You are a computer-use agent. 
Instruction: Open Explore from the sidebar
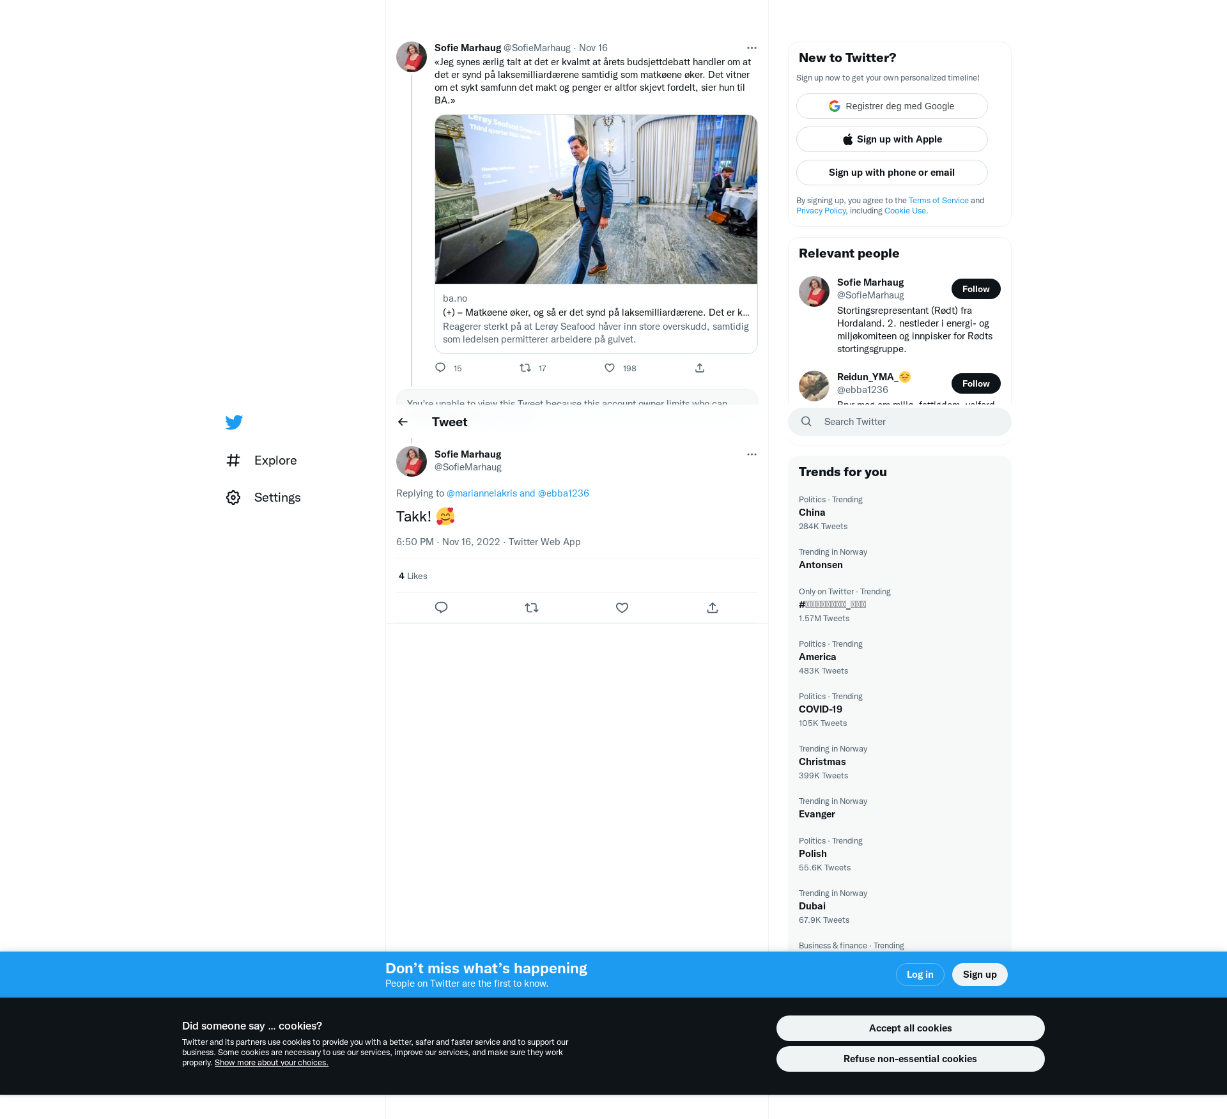[x=262, y=460]
